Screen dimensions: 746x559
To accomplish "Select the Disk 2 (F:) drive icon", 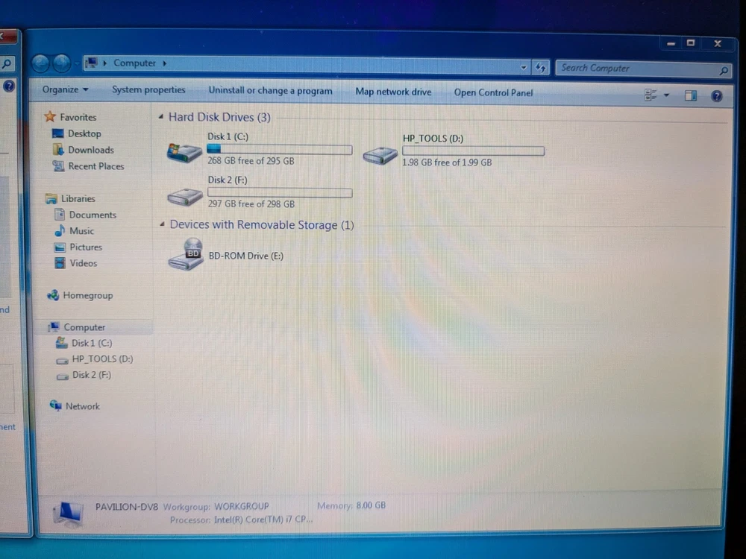I will [x=184, y=197].
